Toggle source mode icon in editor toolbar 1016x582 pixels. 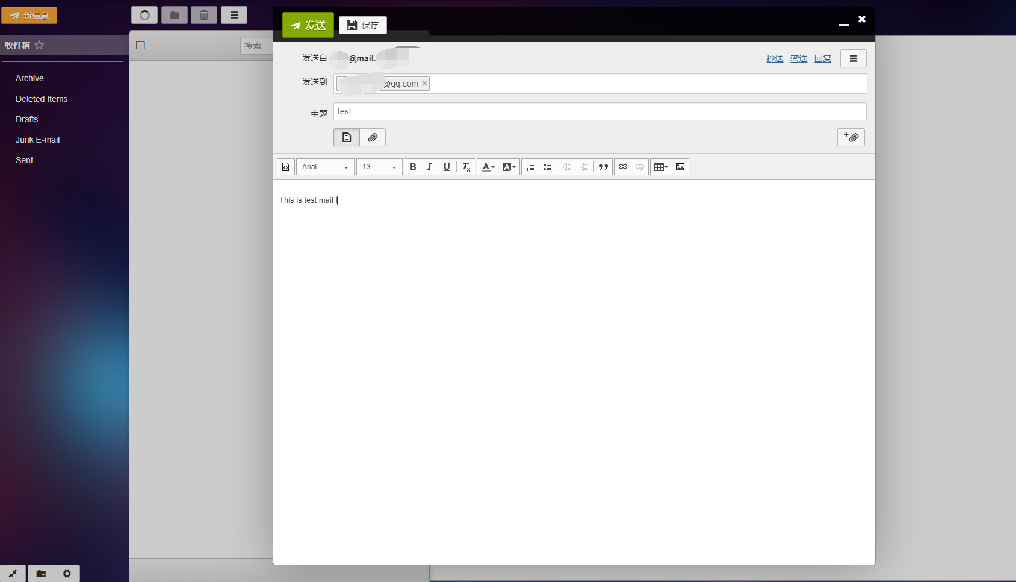point(286,167)
